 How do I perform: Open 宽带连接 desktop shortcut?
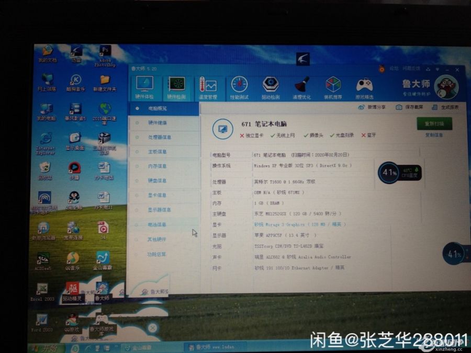[x=73, y=231]
